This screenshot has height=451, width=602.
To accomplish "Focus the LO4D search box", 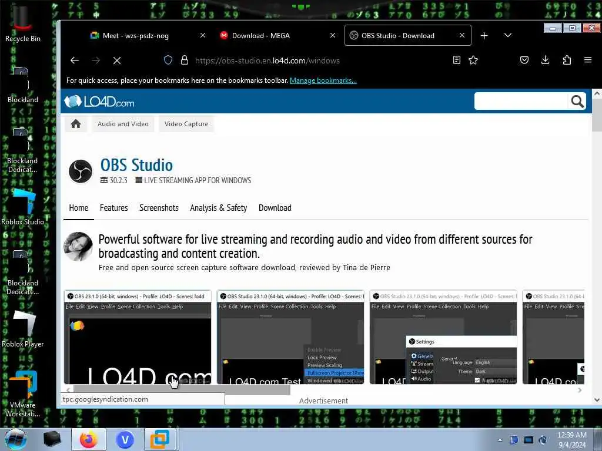I will [x=521, y=101].
